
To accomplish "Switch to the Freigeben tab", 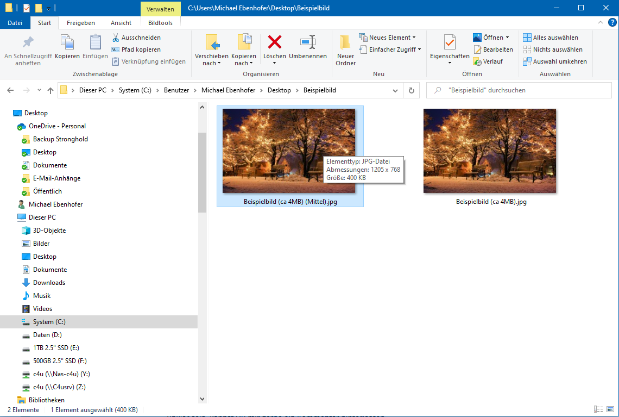I will (x=80, y=23).
